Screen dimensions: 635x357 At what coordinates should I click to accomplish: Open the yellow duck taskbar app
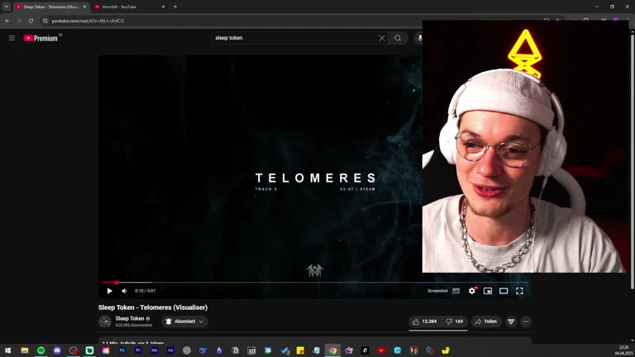[x=446, y=350]
